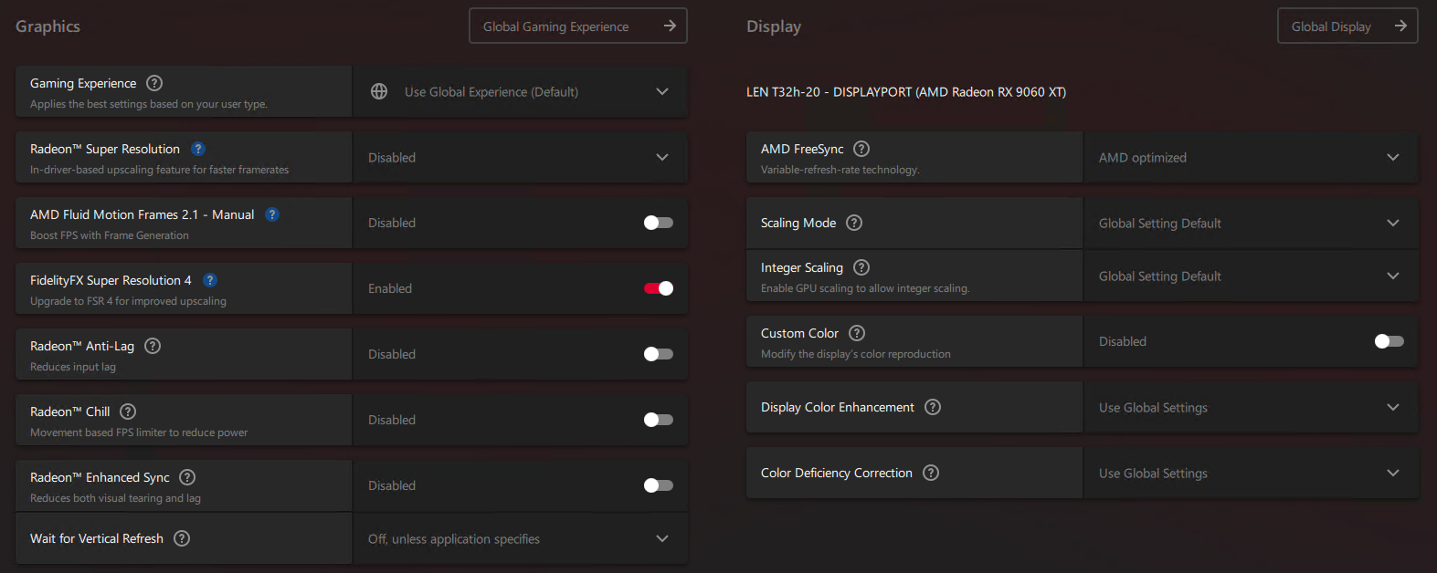This screenshot has width=1437, height=573.
Task: Click Radeon Super Resolution blue help icon
Action: [198, 149]
